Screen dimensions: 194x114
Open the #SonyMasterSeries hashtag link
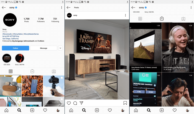pyautogui.click(x=31, y=34)
